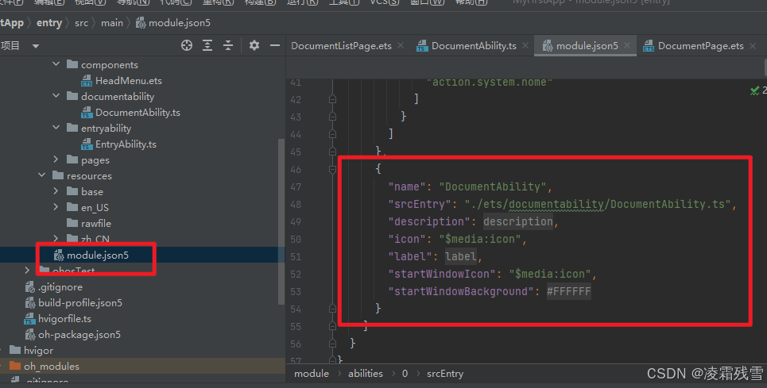This screenshot has width=767, height=388.
Task: Click the oh_modules orange folder icon
Action: tap(15, 366)
